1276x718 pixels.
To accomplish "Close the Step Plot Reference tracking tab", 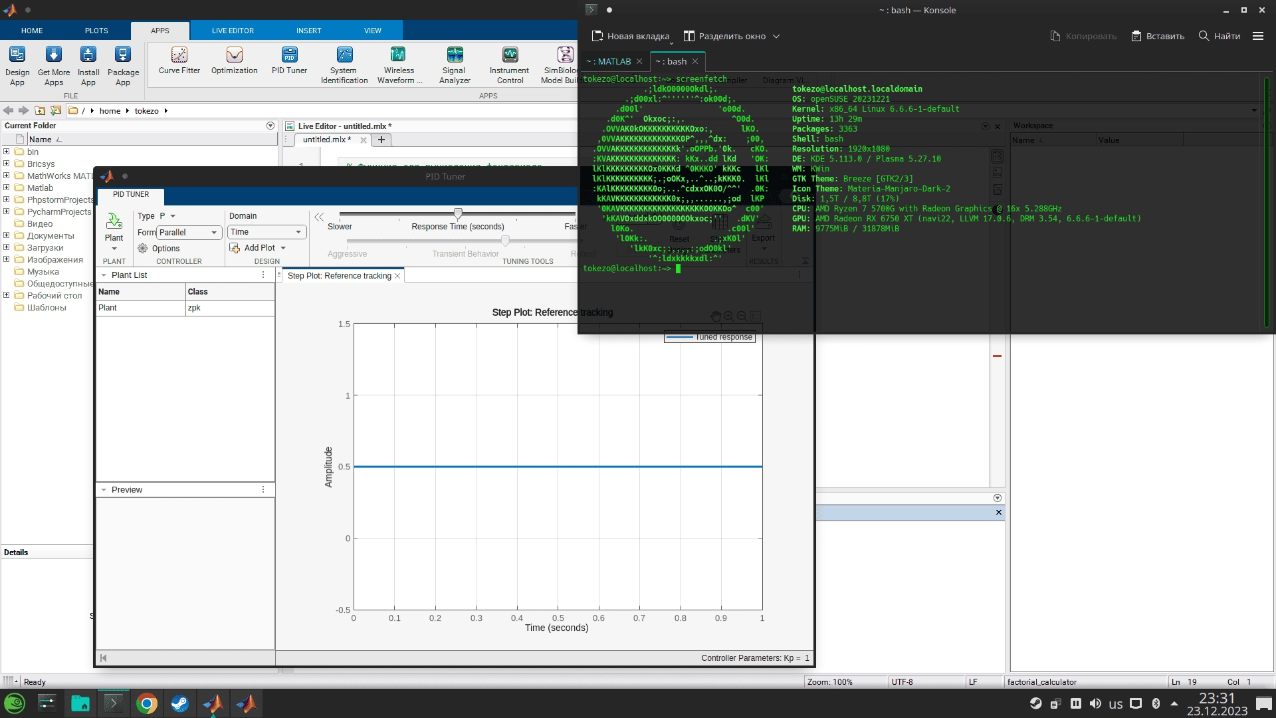I will coord(398,276).
